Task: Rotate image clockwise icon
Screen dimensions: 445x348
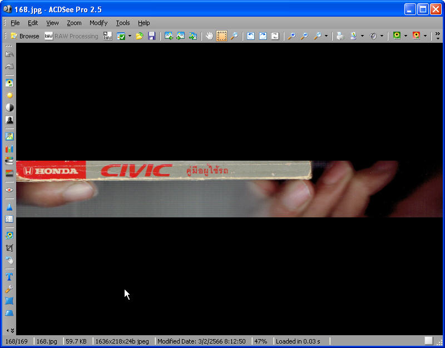Action: (x=263, y=36)
